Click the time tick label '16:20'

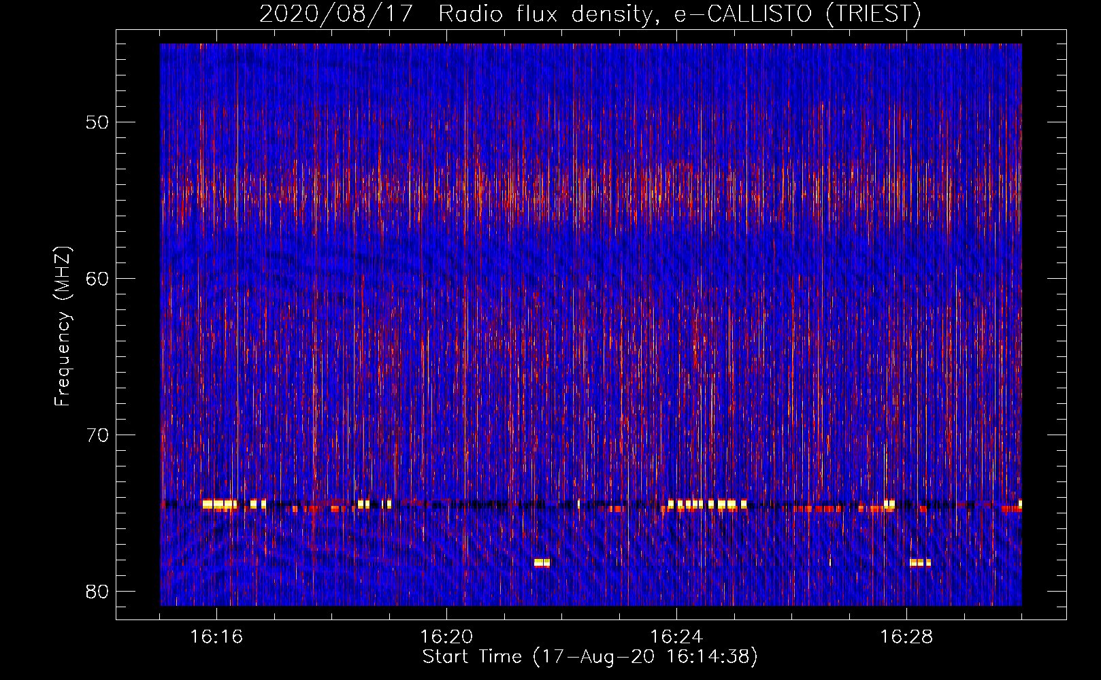click(446, 637)
